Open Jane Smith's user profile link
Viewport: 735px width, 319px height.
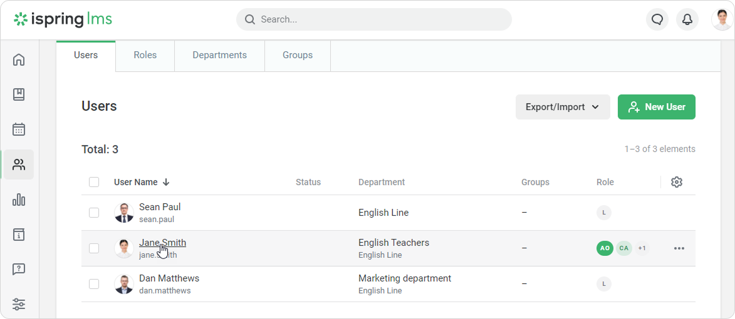coord(162,243)
